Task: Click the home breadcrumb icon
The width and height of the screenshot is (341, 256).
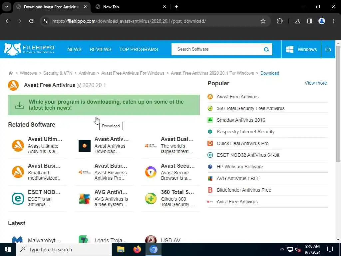Action: 10,73
